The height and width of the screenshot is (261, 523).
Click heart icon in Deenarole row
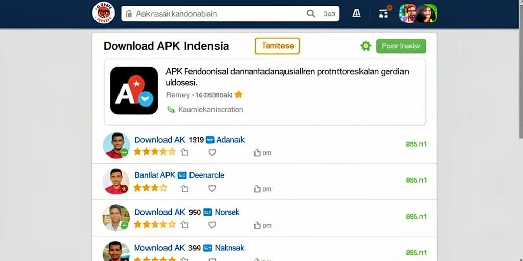coord(212,189)
